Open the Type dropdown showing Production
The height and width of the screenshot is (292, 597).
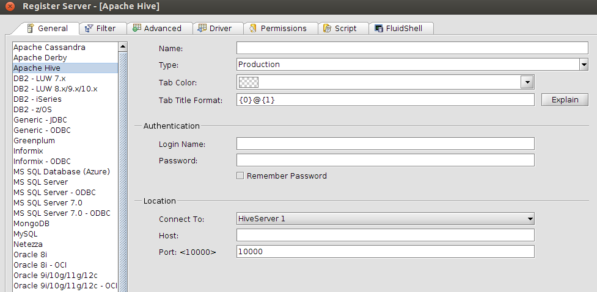tap(412, 65)
